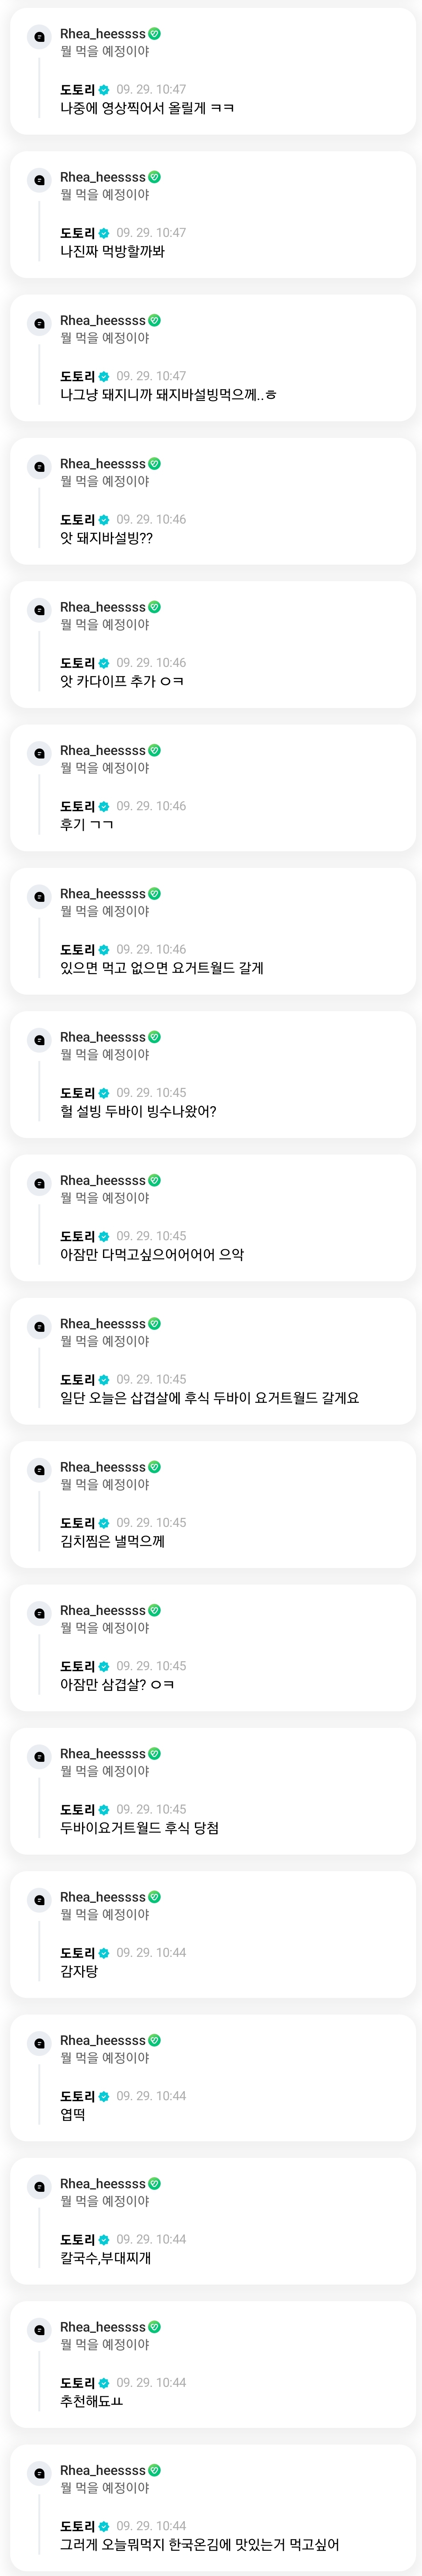Click the avatar icon above the '나중에 영상찍어서 올릴게' reply
The height and width of the screenshot is (2576, 422).
pos(39,37)
